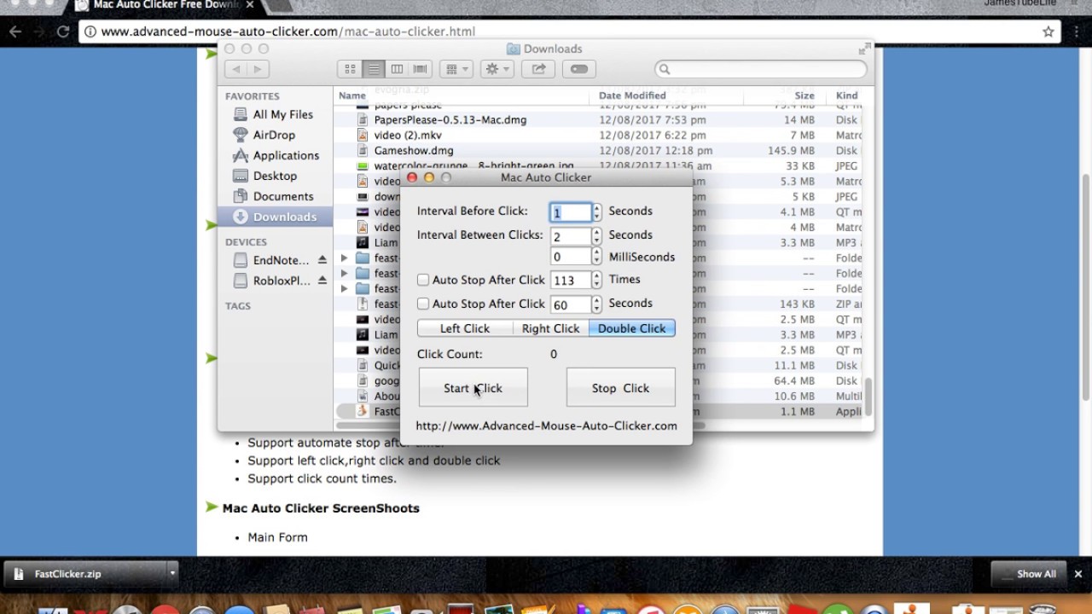This screenshot has width=1092, height=614.
Task: Select Gameshow.dmg file
Action: tap(413, 151)
